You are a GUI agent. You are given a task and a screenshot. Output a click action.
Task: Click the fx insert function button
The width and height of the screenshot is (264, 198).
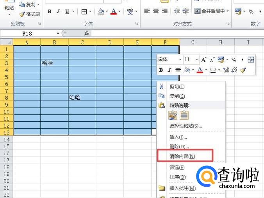tap(87, 33)
